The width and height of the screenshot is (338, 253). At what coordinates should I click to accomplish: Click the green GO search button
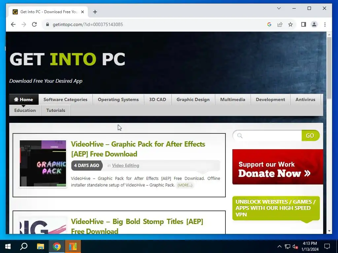[310, 135]
